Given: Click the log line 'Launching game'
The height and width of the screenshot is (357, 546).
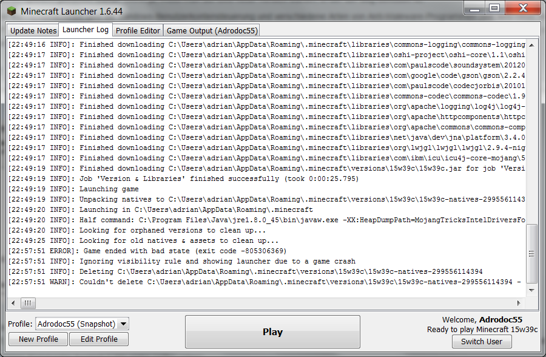Looking at the screenshot, I should click(x=73, y=189).
